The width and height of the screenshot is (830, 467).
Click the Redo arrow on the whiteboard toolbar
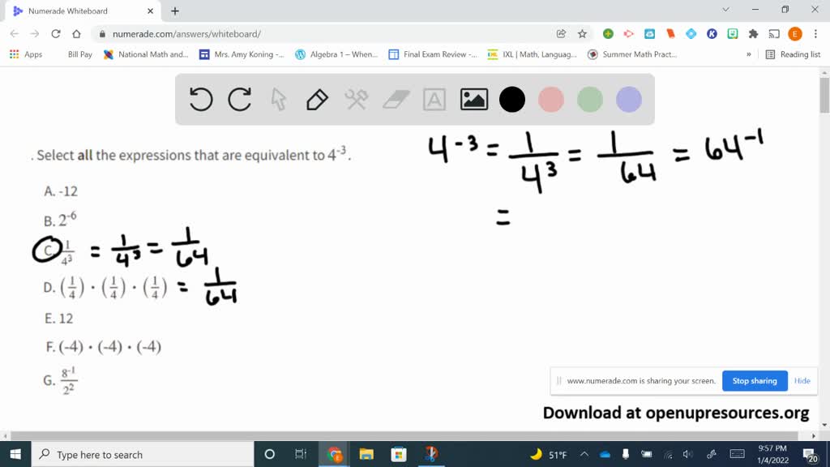tap(238, 99)
